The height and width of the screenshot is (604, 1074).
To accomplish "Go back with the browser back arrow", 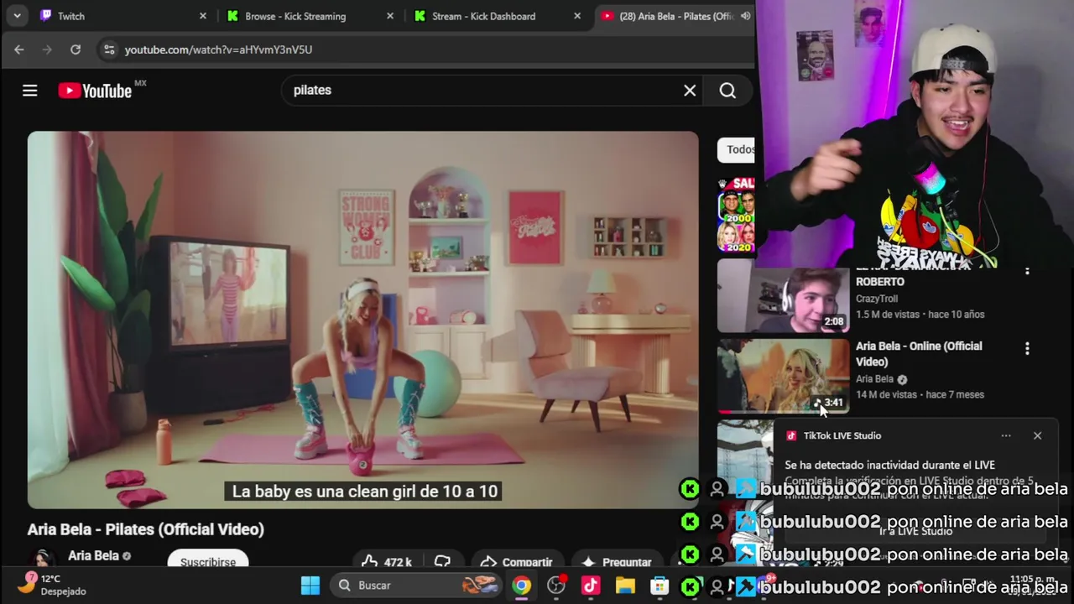I will click(x=19, y=49).
